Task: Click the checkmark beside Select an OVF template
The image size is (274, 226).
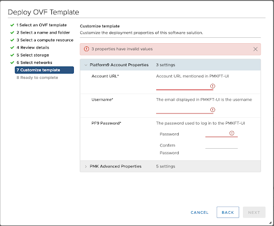Action: click(12, 25)
